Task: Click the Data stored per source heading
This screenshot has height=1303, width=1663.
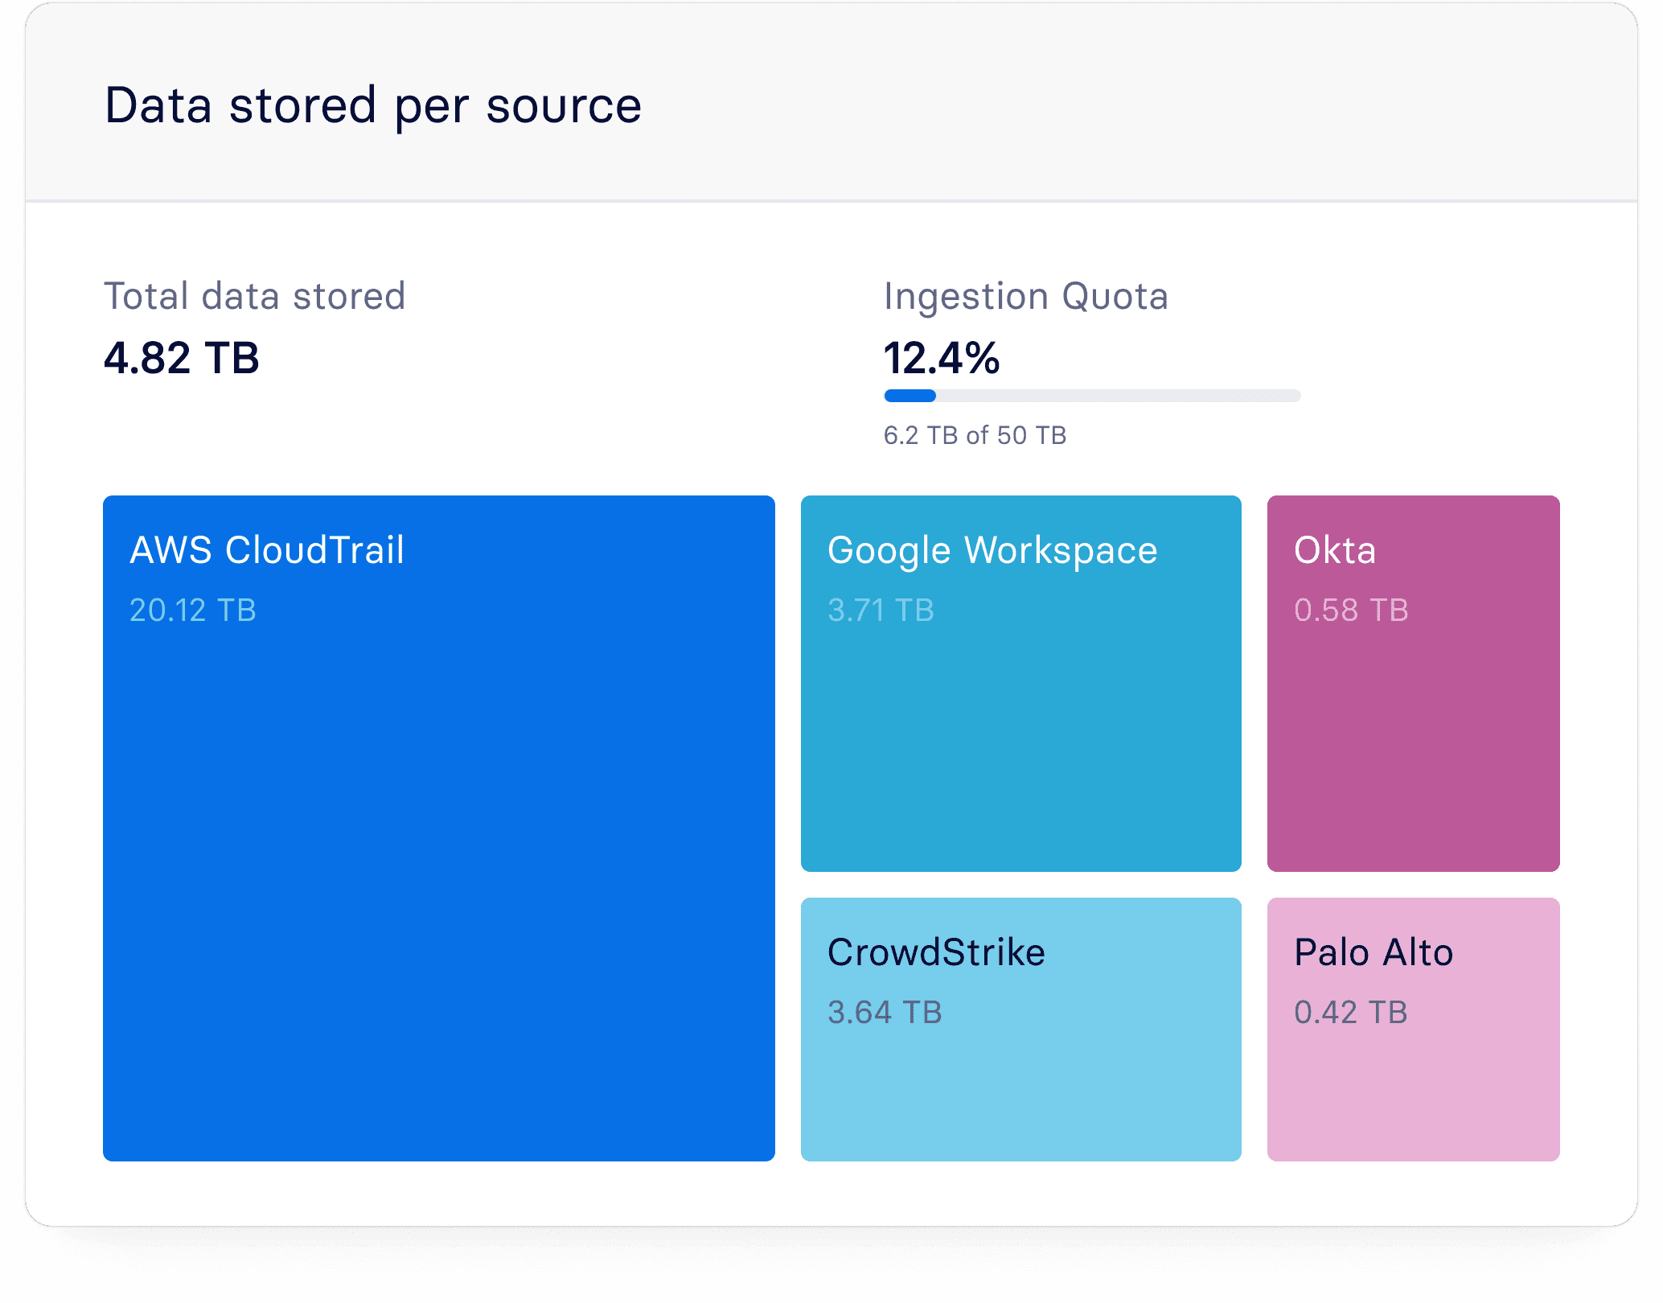Action: pyautogui.click(x=373, y=105)
